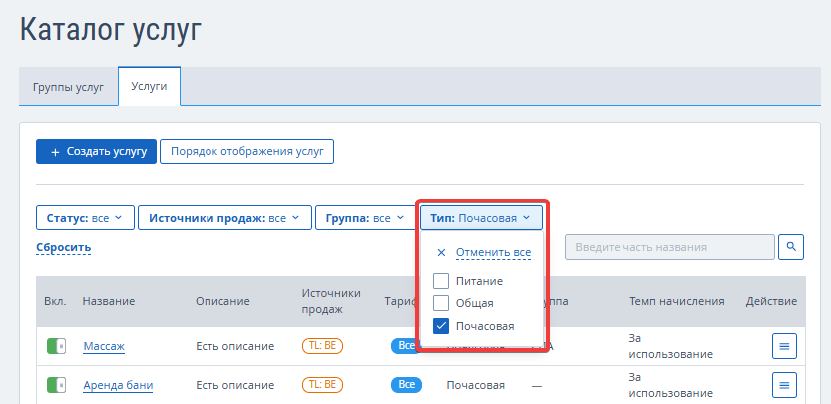This screenshot has width=831, height=404.
Task: Open action menu icon for Массаж row
Action: (784, 346)
